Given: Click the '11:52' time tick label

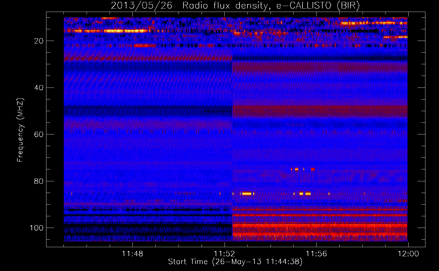Looking at the screenshot, I should pyautogui.click(x=224, y=254).
